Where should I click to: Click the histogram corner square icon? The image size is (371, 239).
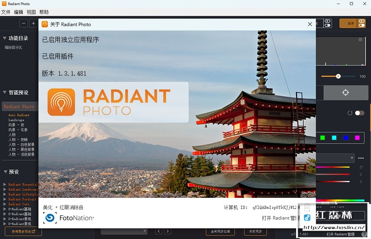360,40
